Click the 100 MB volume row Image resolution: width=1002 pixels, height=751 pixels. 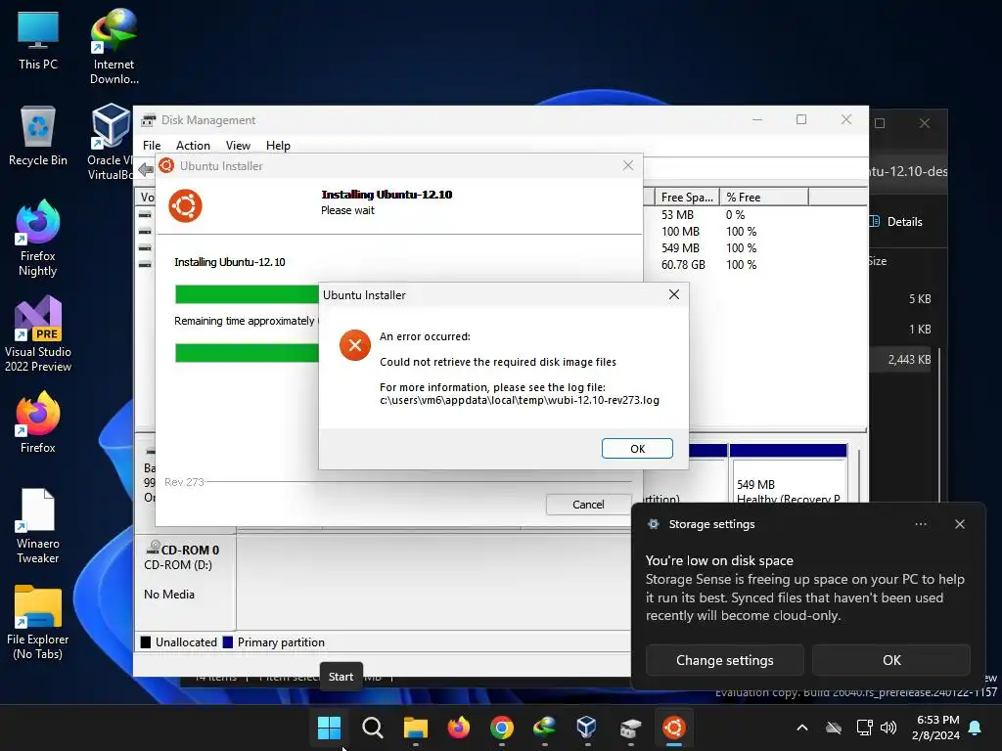[x=708, y=231]
